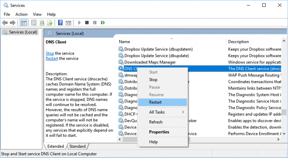Toggle the Show/Hide Console Tree button
This screenshot has width=288, height=158.
pyautogui.click(x=24, y=22)
